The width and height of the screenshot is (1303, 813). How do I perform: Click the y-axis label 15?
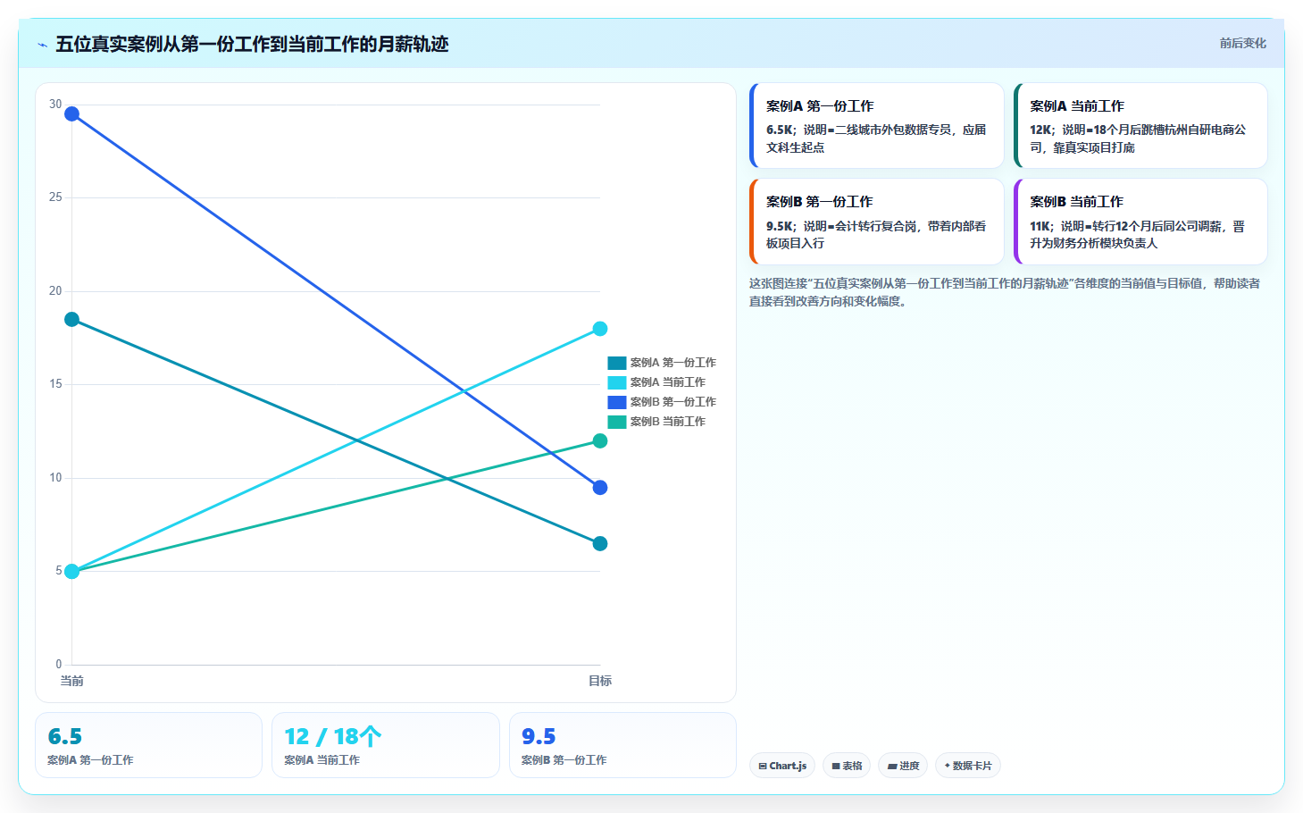point(55,384)
